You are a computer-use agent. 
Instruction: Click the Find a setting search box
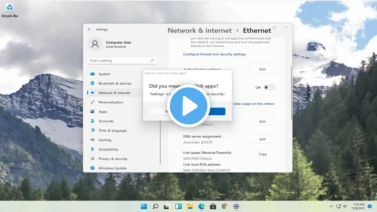click(x=119, y=61)
